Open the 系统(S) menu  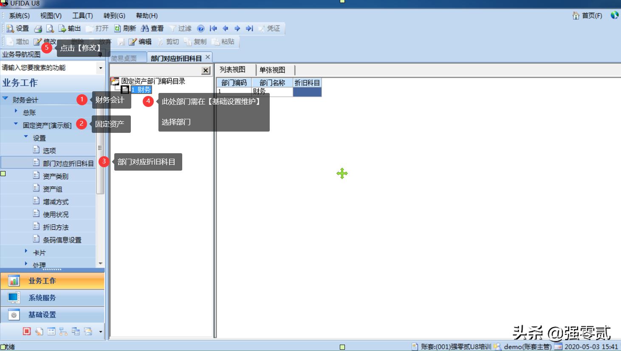pyautogui.click(x=20, y=16)
